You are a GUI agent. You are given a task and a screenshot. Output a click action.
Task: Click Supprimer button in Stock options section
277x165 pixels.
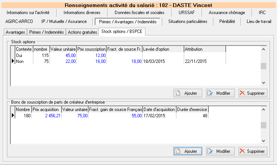pos(253,93)
